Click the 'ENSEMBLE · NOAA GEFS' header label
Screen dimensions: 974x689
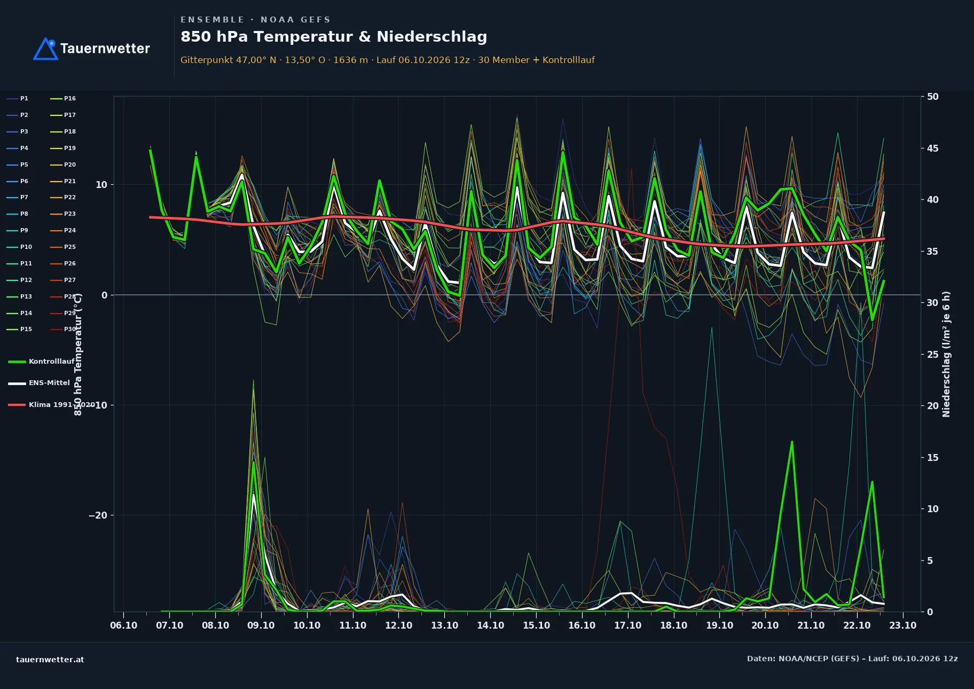pos(255,20)
